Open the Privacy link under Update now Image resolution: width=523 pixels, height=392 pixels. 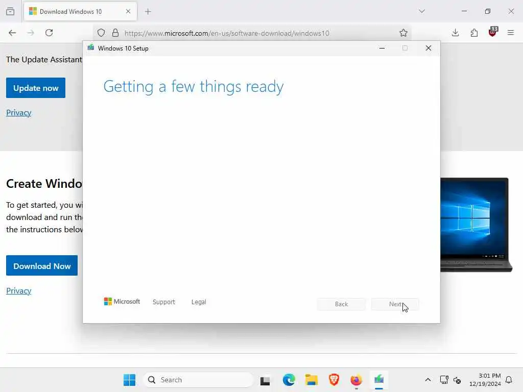click(x=19, y=113)
